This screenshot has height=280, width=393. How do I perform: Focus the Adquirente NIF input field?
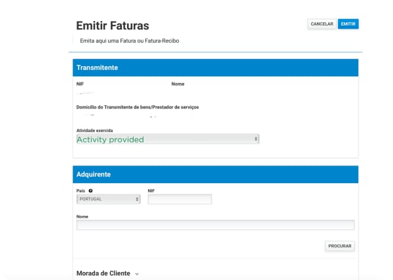tap(179, 199)
